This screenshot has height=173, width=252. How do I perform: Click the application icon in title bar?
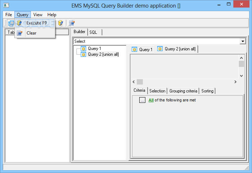pos(6,5)
